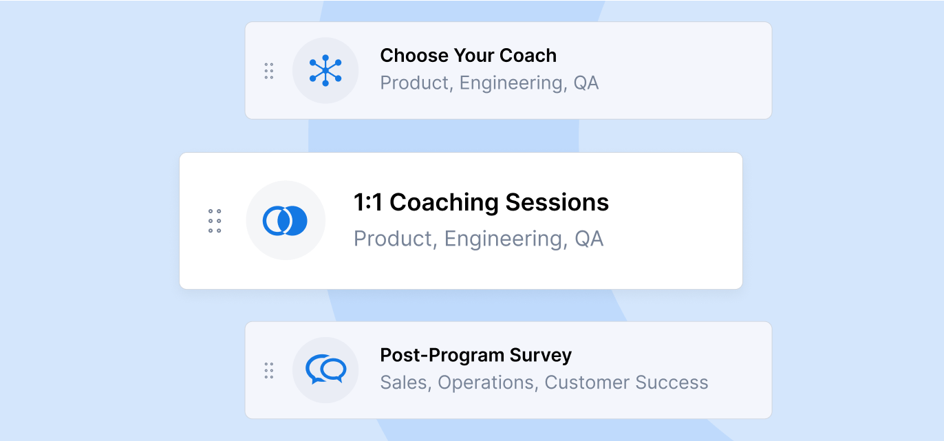Screen dimensions: 944x441
Task: Select "Engineering" under 1:1 Coaching Sessions
Action: (x=504, y=239)
